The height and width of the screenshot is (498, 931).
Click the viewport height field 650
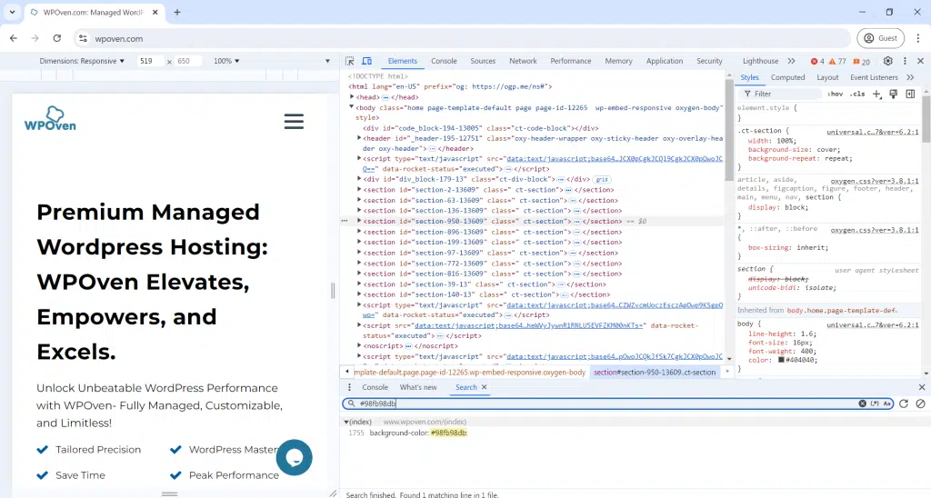[187, 61]
